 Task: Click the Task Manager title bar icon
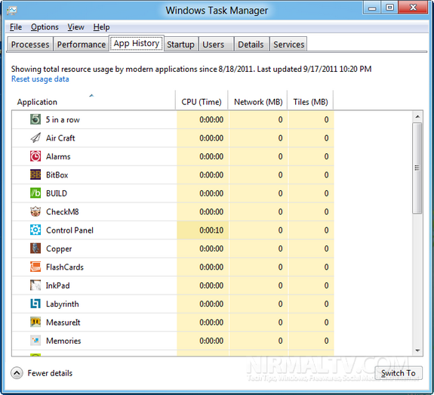(x=11, y=11)
